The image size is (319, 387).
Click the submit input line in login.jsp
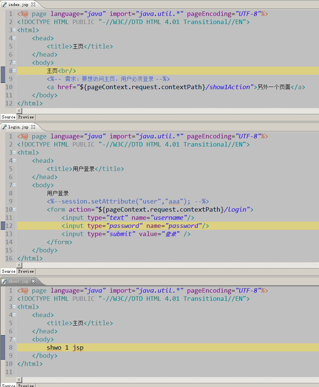tap(126, 234)
